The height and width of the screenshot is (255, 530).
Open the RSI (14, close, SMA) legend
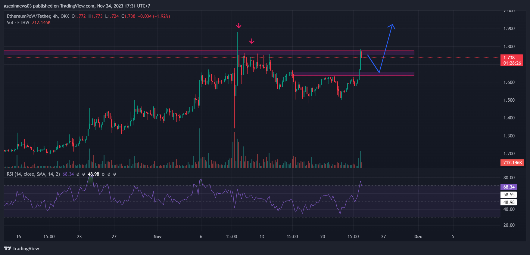coord(33,174)
